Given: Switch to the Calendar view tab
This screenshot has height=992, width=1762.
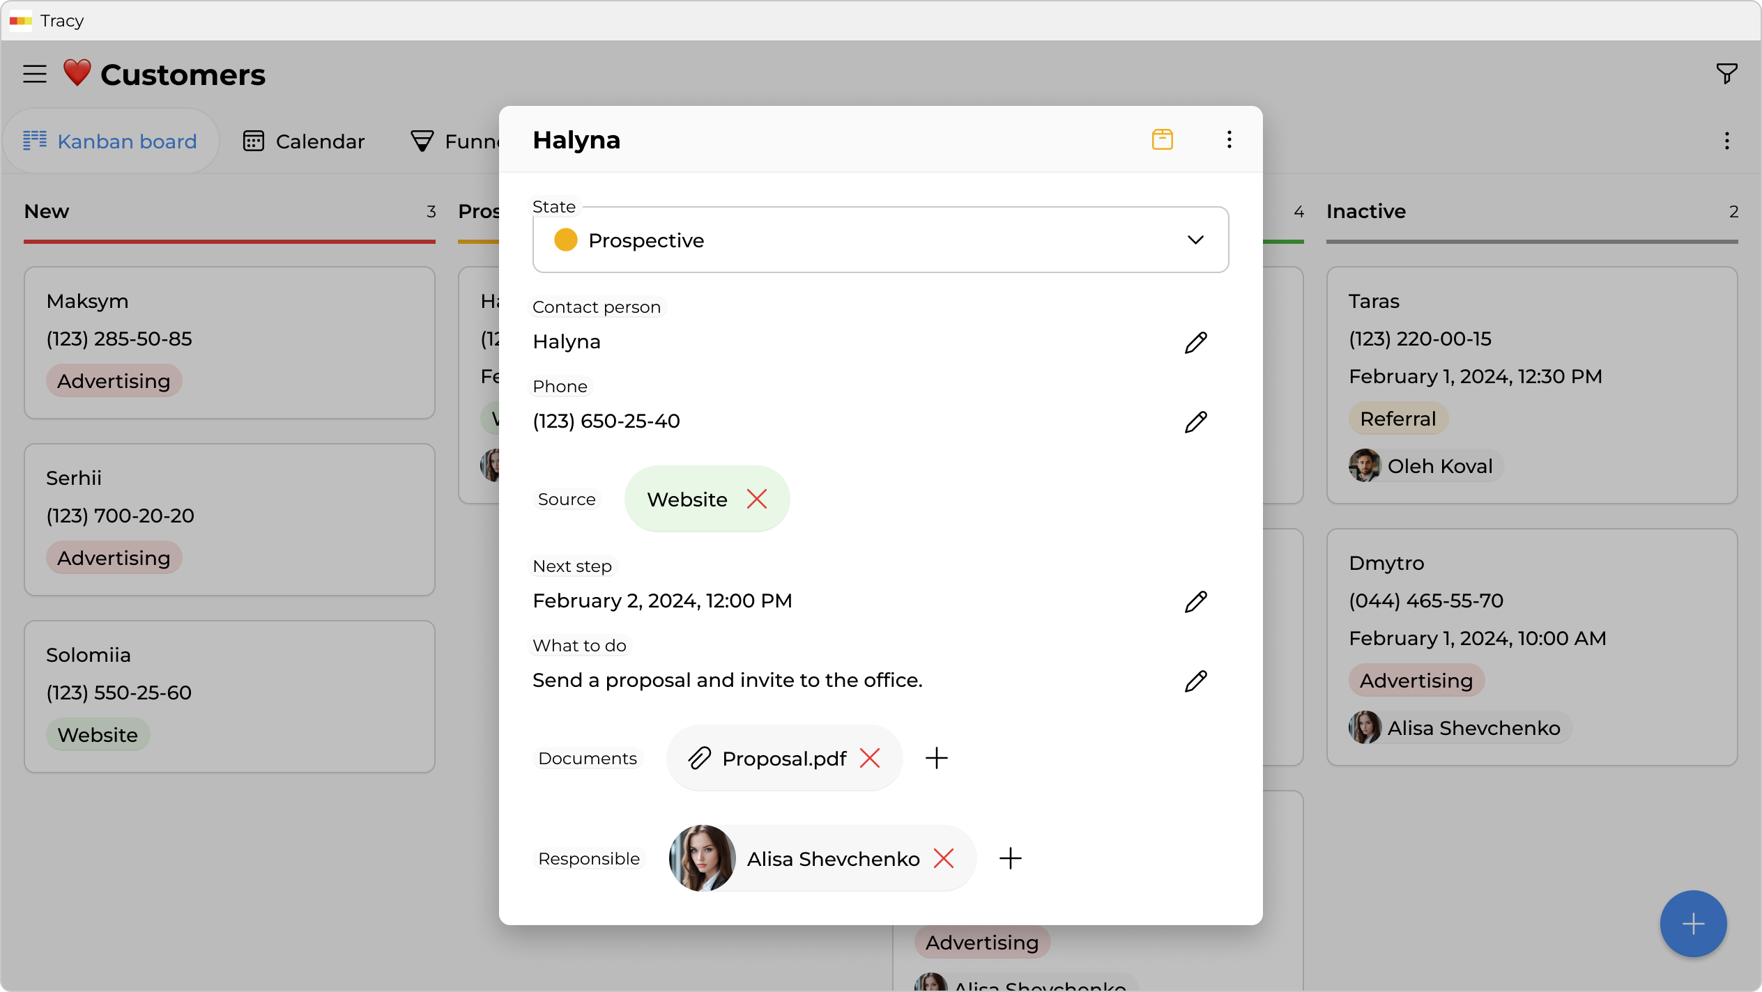Looking at the screenshot, I should 305,141.
